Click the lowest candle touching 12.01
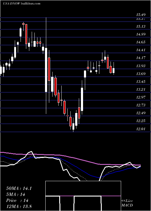Screen dimensions: 151x211 (x=73, y=125)
